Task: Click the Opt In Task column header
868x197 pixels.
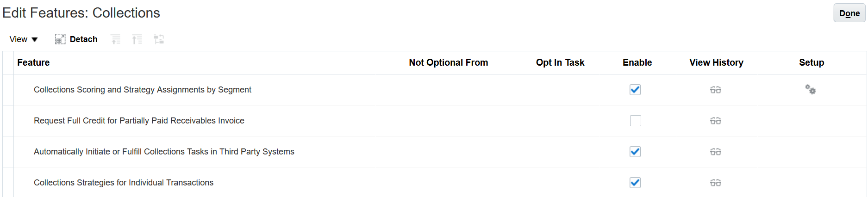Action: point(560,62)
